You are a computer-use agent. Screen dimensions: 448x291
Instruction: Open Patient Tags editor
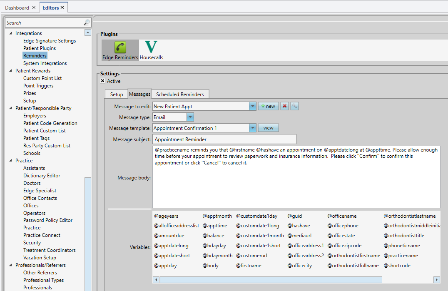pyautogui.click(x=36, y=138)
